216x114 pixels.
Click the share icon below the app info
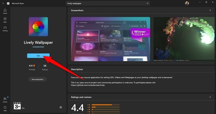coord(61,107)
